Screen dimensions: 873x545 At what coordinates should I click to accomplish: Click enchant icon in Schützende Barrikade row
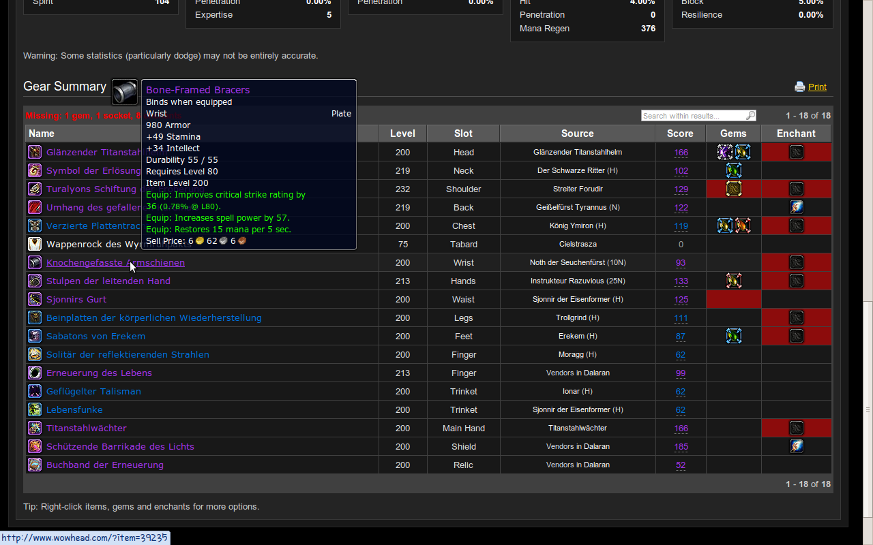[x=796, y=446]
